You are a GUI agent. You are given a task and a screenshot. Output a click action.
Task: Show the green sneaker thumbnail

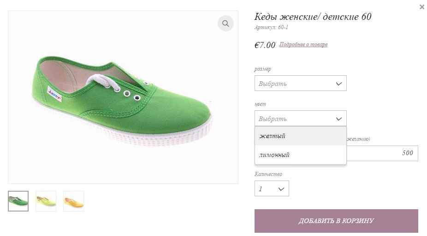tap(18, 201)
